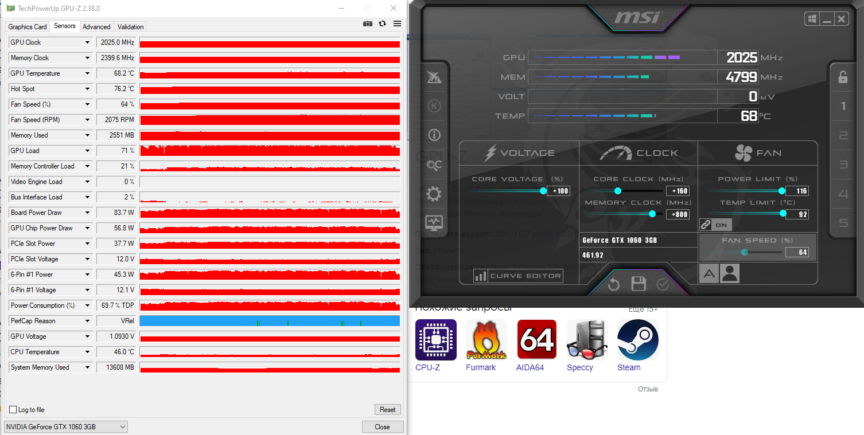Select Afterburner profile slot 5
864x435 pixels.
pyautogui.click(x=843, y=222)
